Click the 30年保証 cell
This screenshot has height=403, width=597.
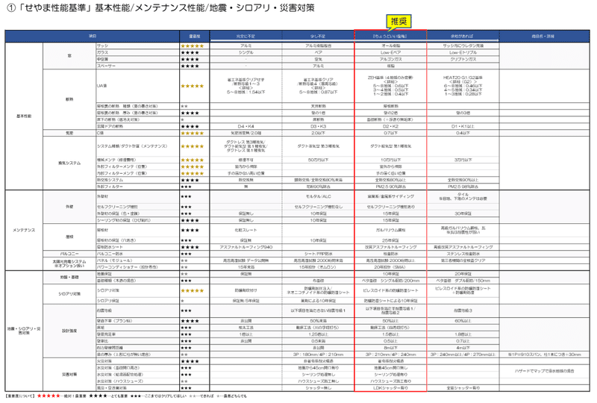(x=463, y=213)
